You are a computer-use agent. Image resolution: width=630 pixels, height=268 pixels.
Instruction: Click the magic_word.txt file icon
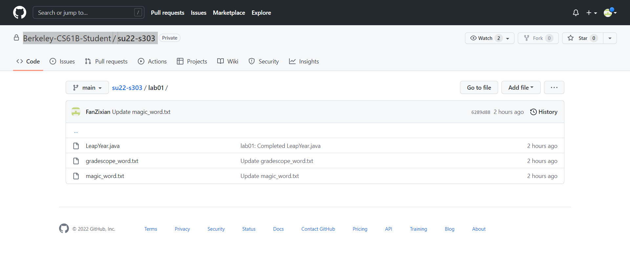pyautogui.click(x=76, y=176)
